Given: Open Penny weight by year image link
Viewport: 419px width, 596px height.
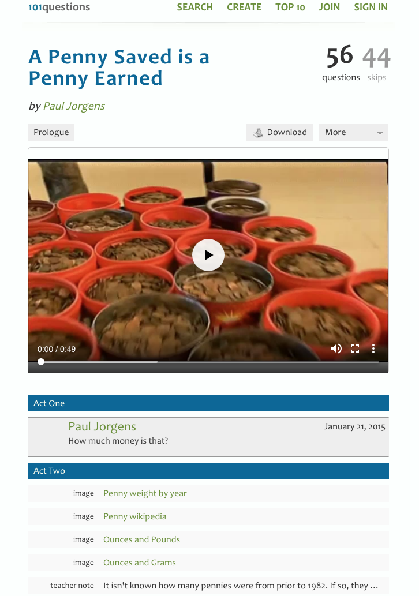Looking at the screenshot, I should click(x=145, y=493).
